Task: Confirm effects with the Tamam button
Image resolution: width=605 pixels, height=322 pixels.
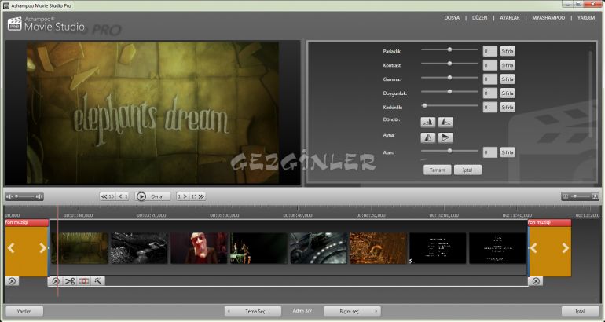Action: pyautogui.click(x=437, y=170)
